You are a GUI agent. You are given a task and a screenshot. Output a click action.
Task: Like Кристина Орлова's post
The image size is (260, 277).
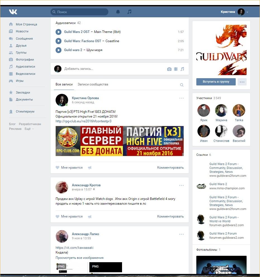pos(69,168)
